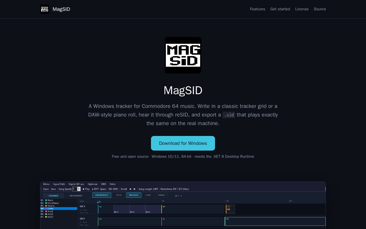Image resolution: width=366 pixels, height=229 pixels.
Task: Click the CH 1 track header
Action: 87,209
